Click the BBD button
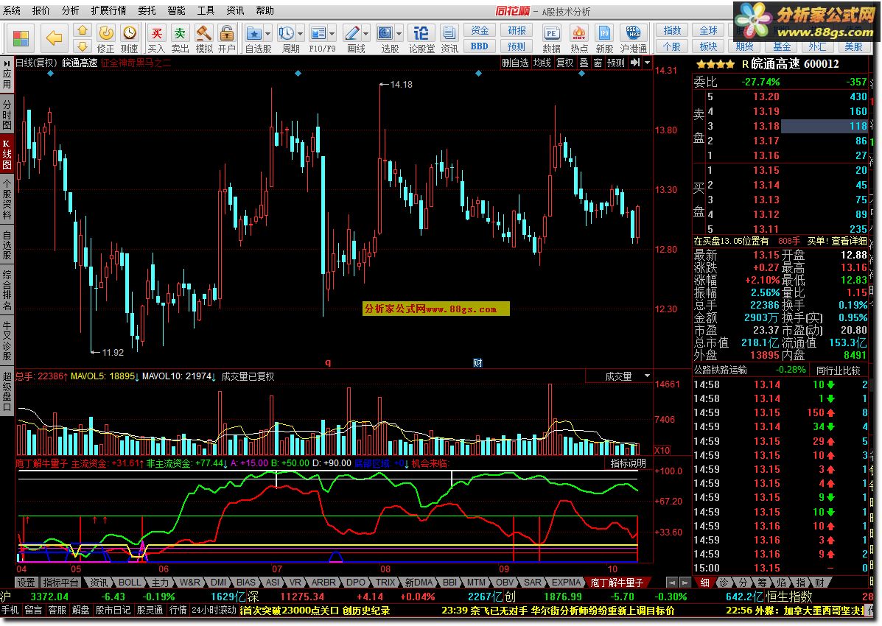Screen dimensions: 882x626 (480, 46)
